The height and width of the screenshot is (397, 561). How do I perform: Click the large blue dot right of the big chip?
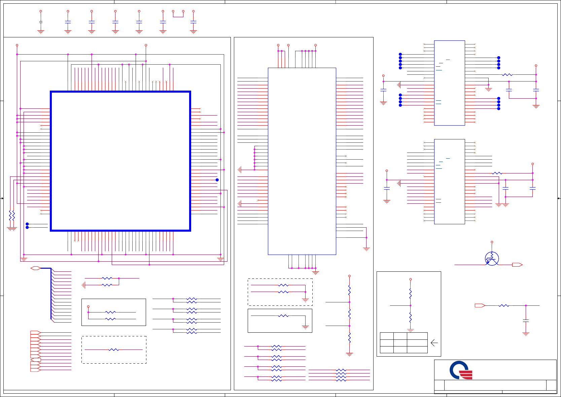pyautogui.click(x=217, y=180)
